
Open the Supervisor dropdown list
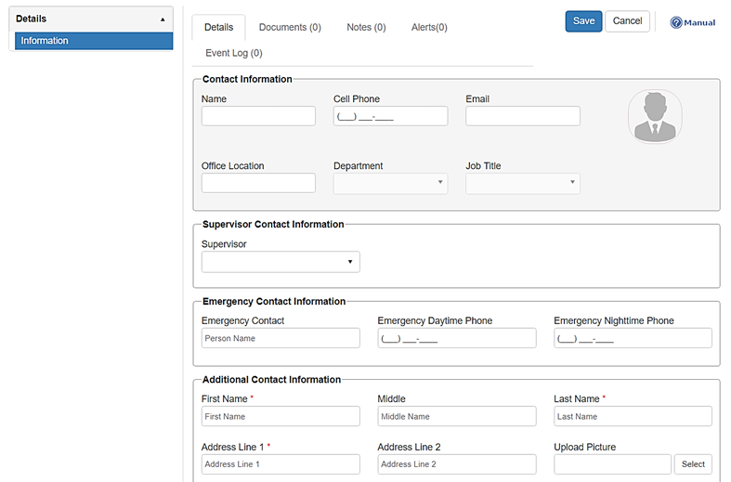[x=281, y=262]
